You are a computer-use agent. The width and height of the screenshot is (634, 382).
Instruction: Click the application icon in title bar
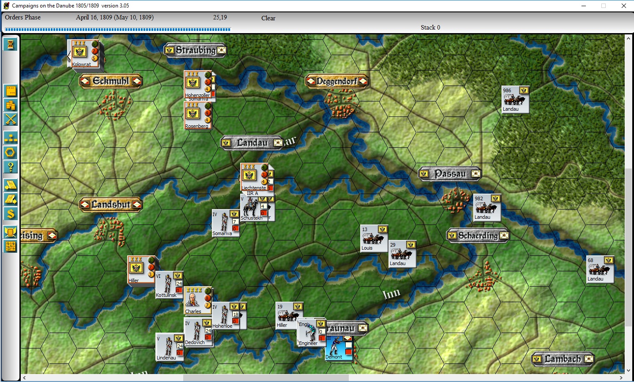(x=6, y=6)
